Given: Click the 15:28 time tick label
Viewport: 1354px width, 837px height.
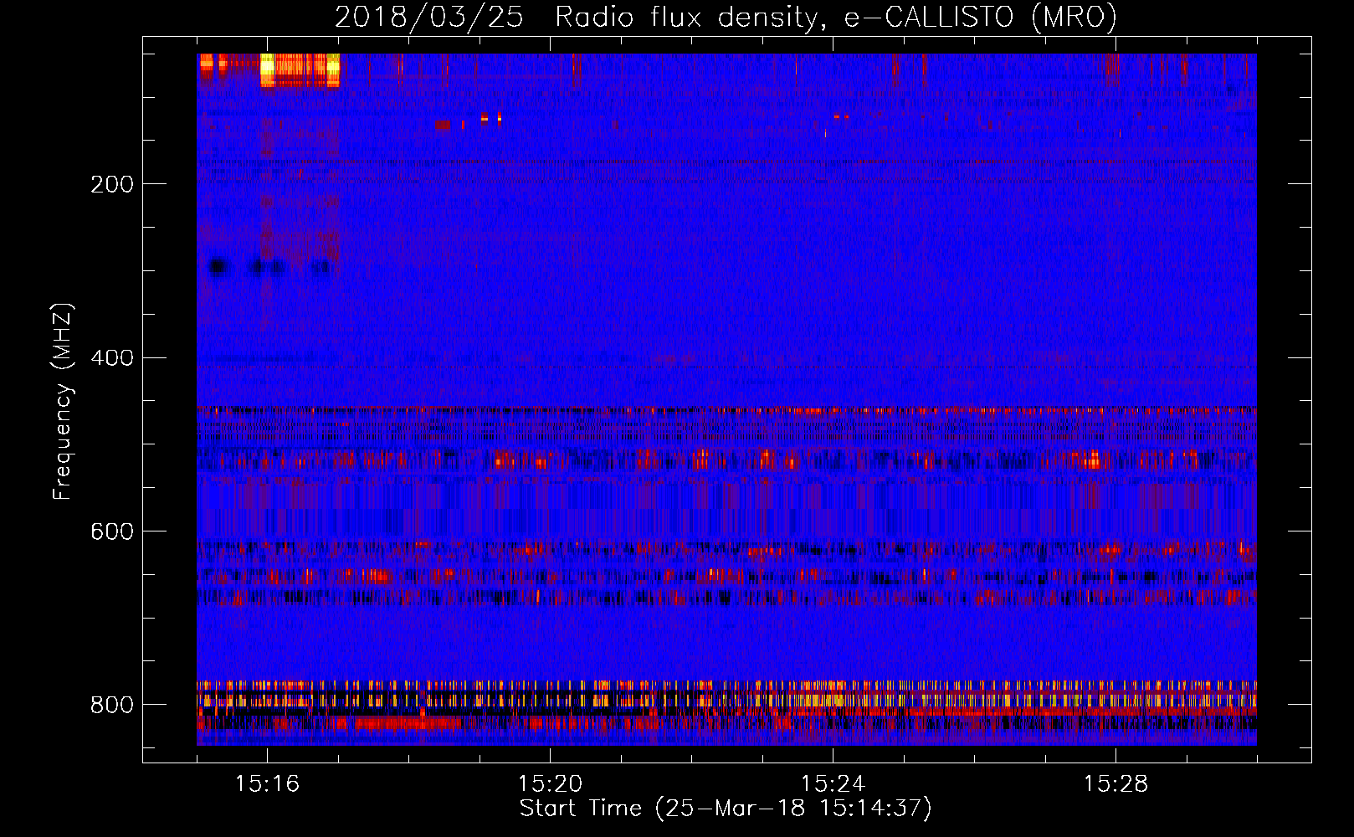Looking at the screenshot, I should tap(1116, 784).
